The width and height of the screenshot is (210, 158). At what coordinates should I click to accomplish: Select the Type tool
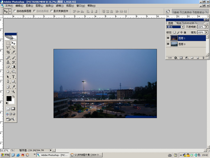click(x=13, y=77)
